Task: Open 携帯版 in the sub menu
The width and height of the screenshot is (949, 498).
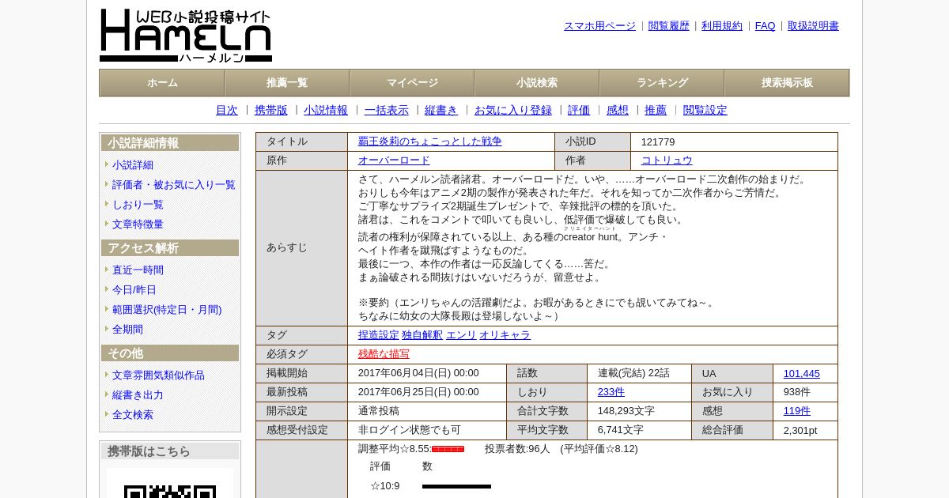Action: tap(271, 111)
